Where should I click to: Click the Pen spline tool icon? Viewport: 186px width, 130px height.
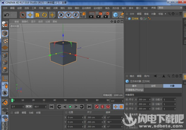pos(121,15)
